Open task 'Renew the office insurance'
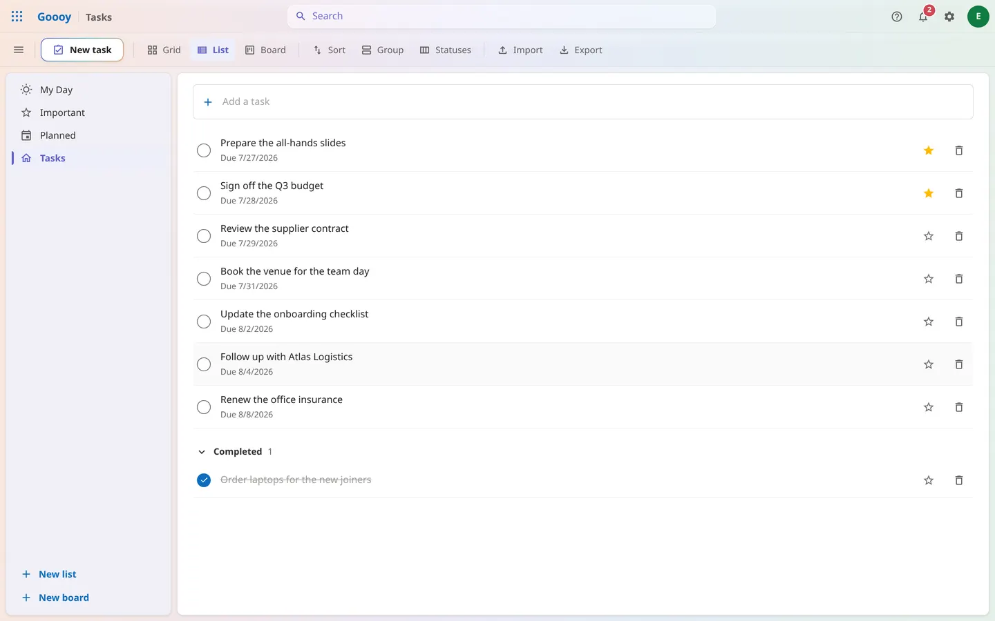Viewport: 995px width, 621px height. point(282,400)
